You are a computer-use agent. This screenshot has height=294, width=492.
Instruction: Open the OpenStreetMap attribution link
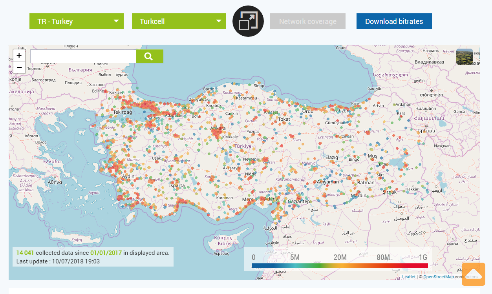[438, 277]
